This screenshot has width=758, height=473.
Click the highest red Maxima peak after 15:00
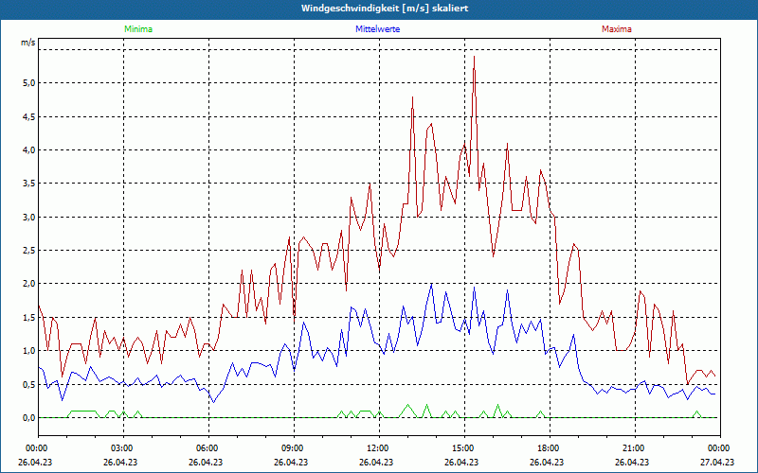(x=475, y=57)
